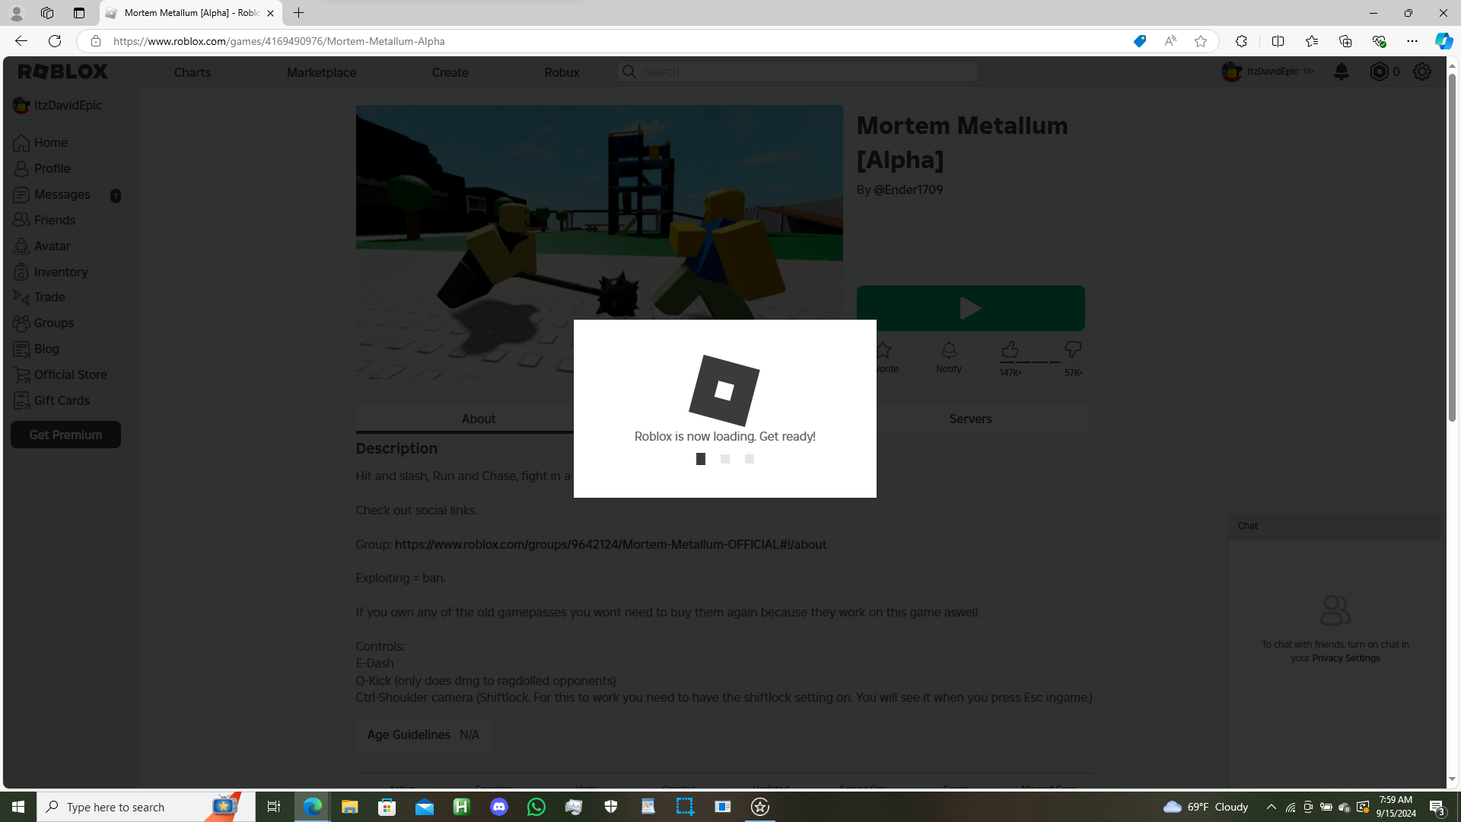This screenshot has width=1461, height=822.
Task: Click browser Back arrow
Action: tap(21, 41)
